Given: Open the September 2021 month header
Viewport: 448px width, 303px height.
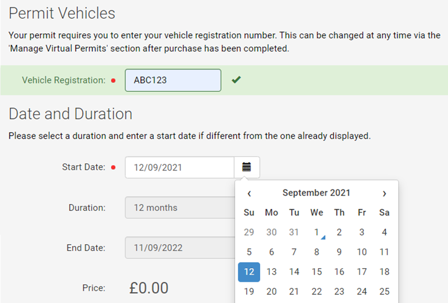Looking at the screenshot, I should coord(316,193).
